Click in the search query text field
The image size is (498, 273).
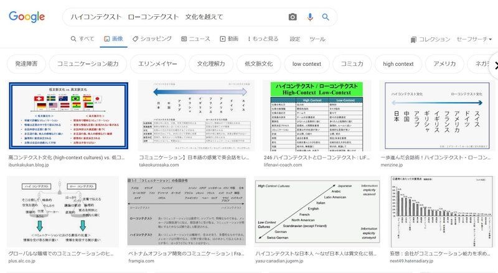click(x=174, y=17)
